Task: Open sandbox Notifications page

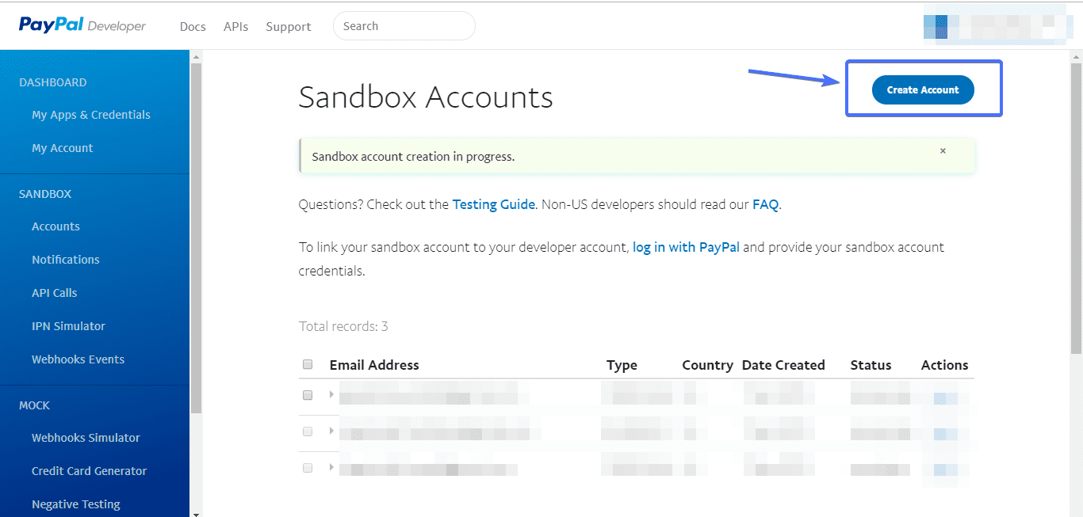Action: pos(66,260)
